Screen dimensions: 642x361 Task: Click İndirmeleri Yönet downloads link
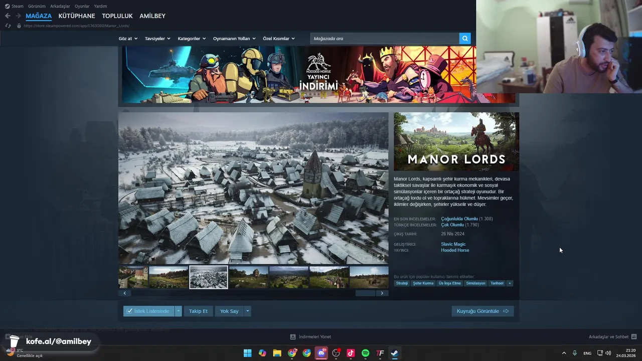pyautogui.click(x=310, y=337)
